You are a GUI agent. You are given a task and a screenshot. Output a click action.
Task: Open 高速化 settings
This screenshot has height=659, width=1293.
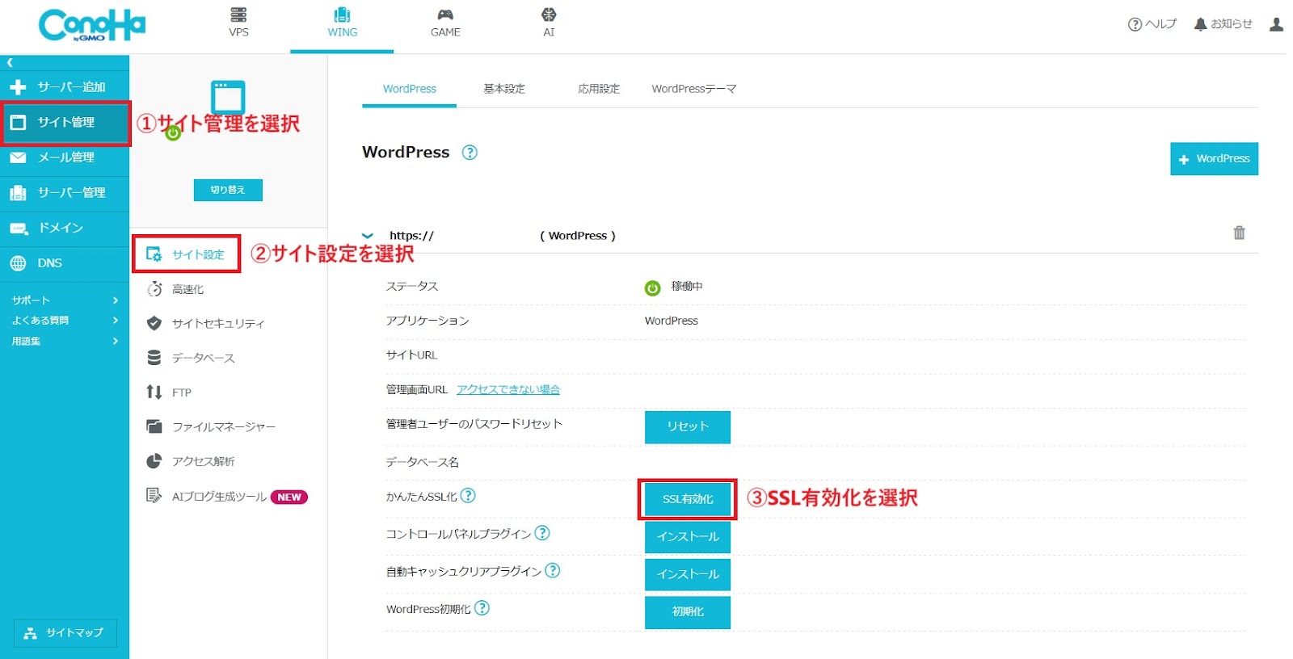[x=175, y=289]
